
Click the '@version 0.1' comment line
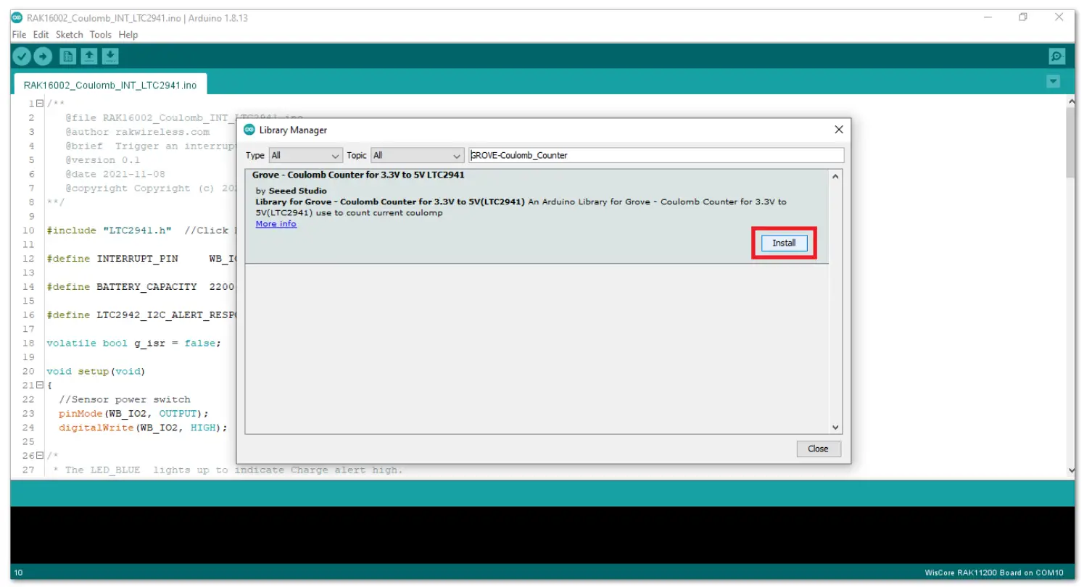click(103, 160)
